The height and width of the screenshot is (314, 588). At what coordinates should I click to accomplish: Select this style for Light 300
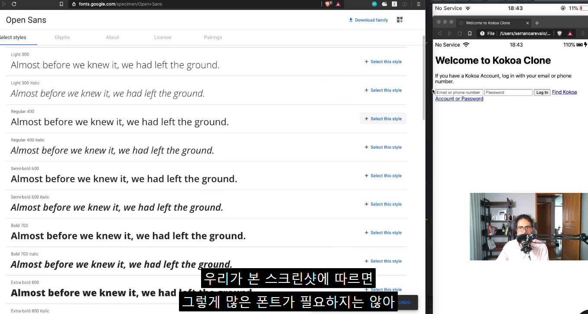pos(383,62)
